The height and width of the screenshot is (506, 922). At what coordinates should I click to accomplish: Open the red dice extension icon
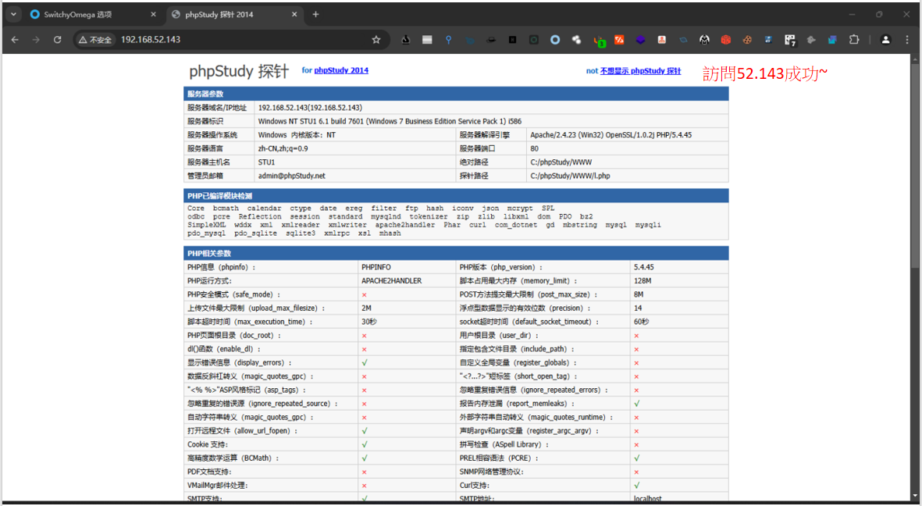click(x=725, y=39)
